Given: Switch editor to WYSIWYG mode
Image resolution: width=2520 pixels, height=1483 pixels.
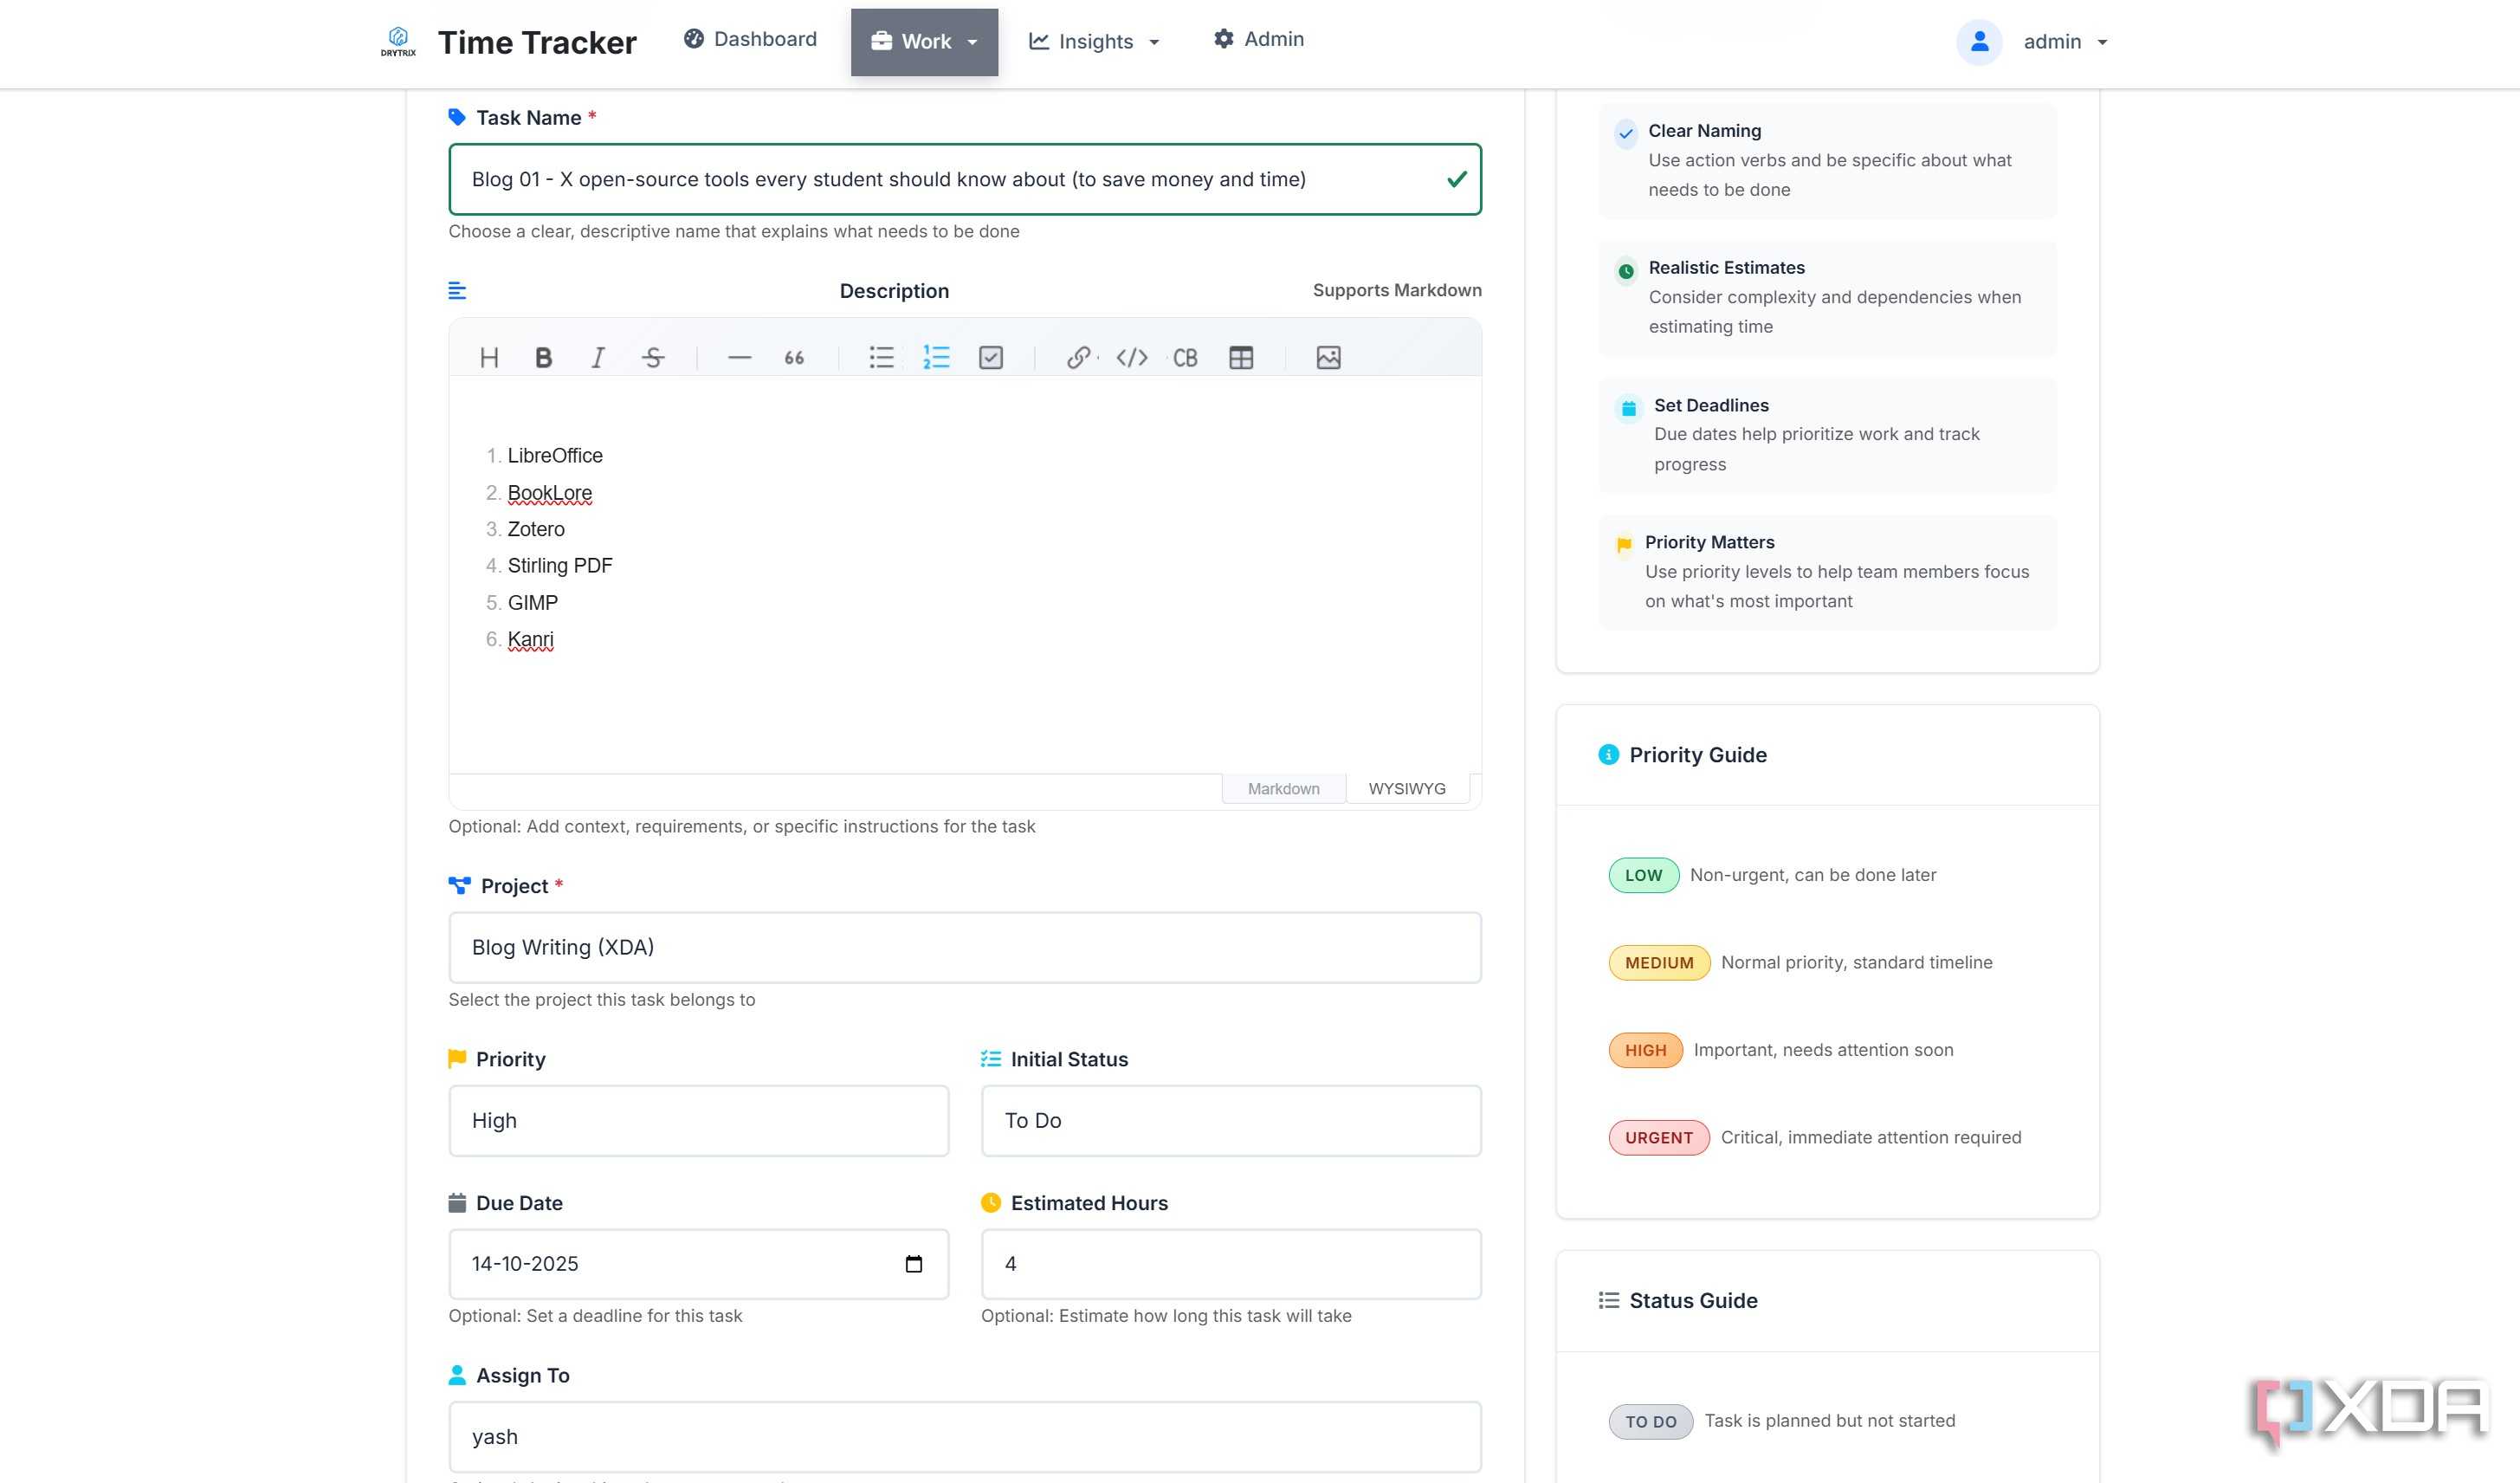Looking at the screenshot, I should pos(1407,789).
